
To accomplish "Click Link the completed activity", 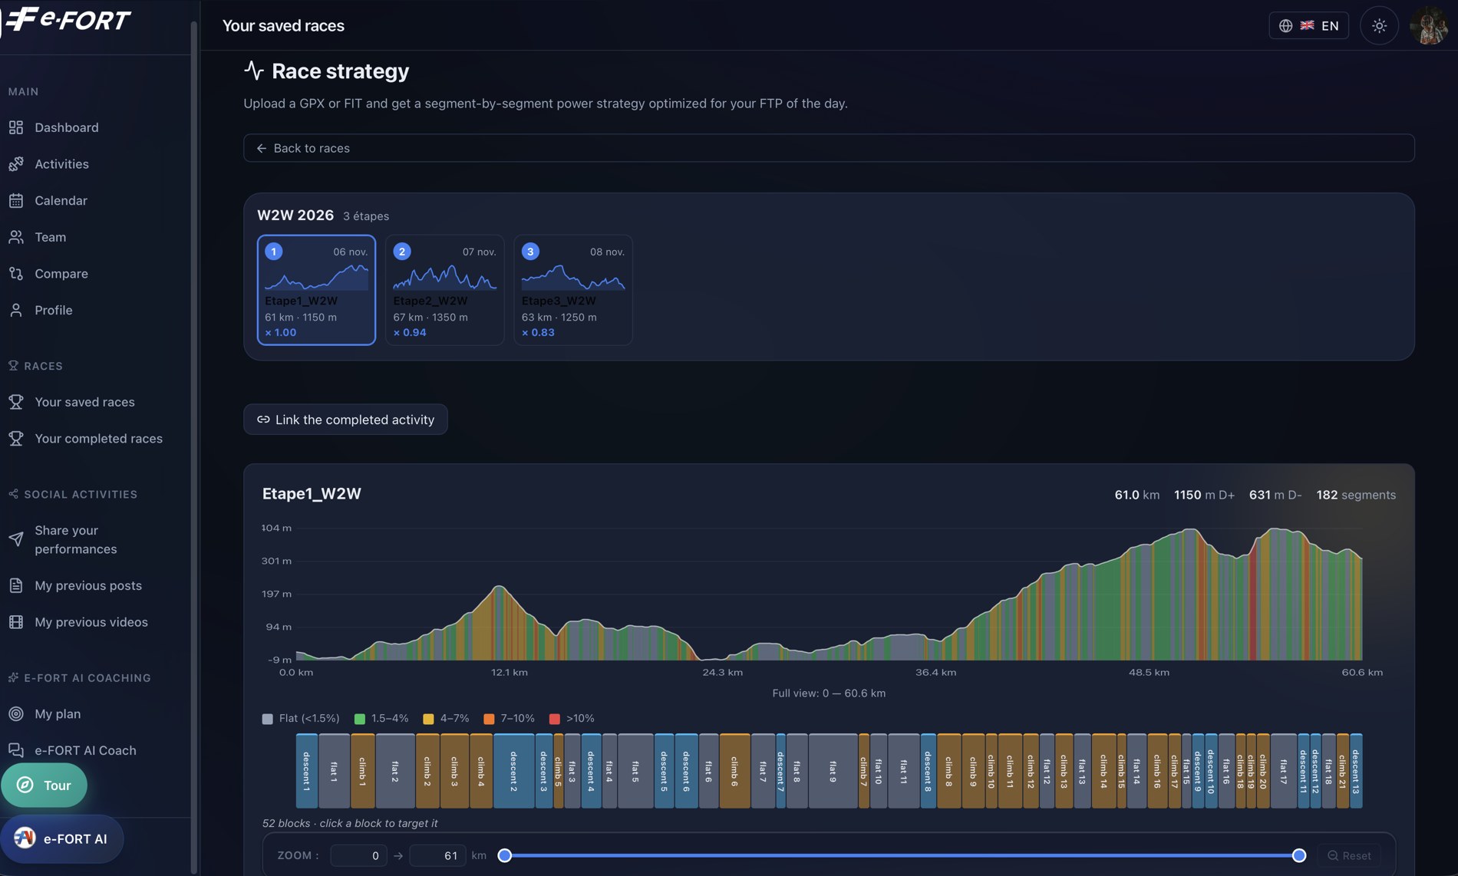I will 345,420.
